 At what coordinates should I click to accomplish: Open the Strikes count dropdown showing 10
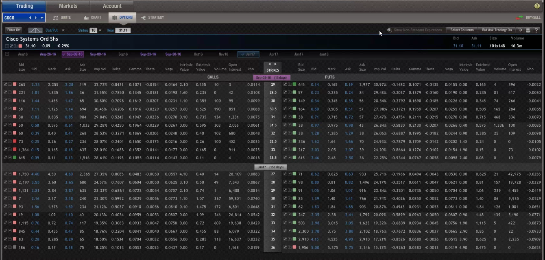(x=100, y=30)
